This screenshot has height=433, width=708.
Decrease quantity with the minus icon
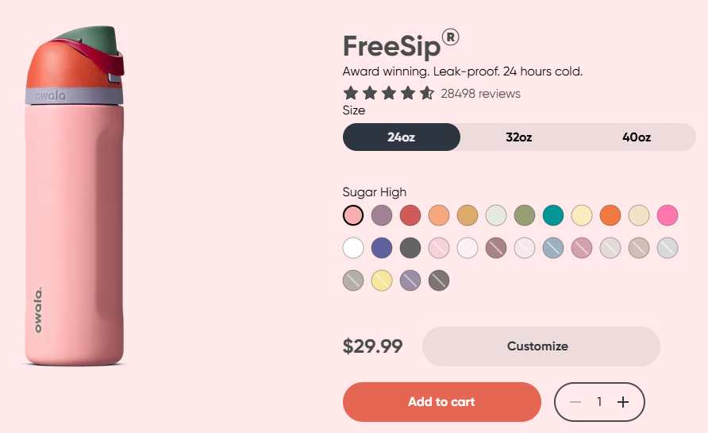(575, 402)
